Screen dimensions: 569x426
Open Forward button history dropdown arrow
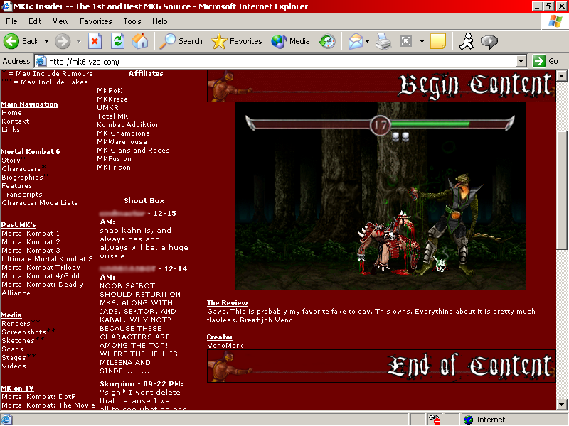(x=78, y=42)
